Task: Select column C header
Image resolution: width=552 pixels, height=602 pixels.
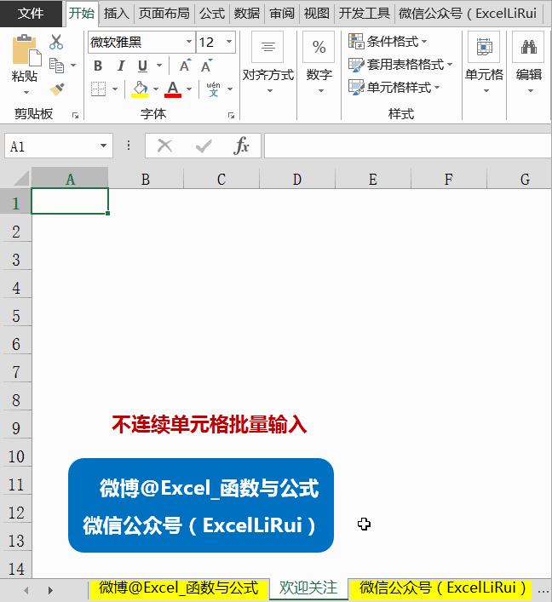Action: [x=221, y=180]
